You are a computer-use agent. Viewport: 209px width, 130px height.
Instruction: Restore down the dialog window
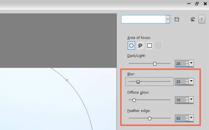tap(197, 4)
